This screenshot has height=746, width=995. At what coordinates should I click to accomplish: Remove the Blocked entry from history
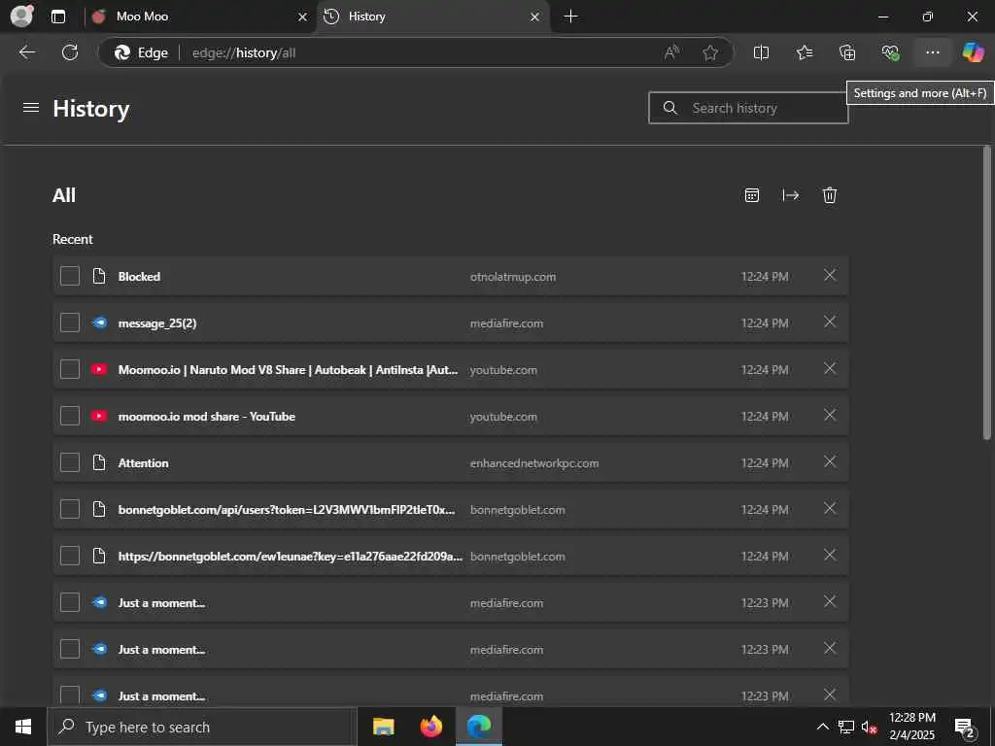pos(830,275)
